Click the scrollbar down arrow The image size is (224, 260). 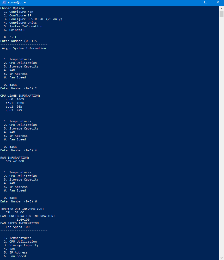221,258
